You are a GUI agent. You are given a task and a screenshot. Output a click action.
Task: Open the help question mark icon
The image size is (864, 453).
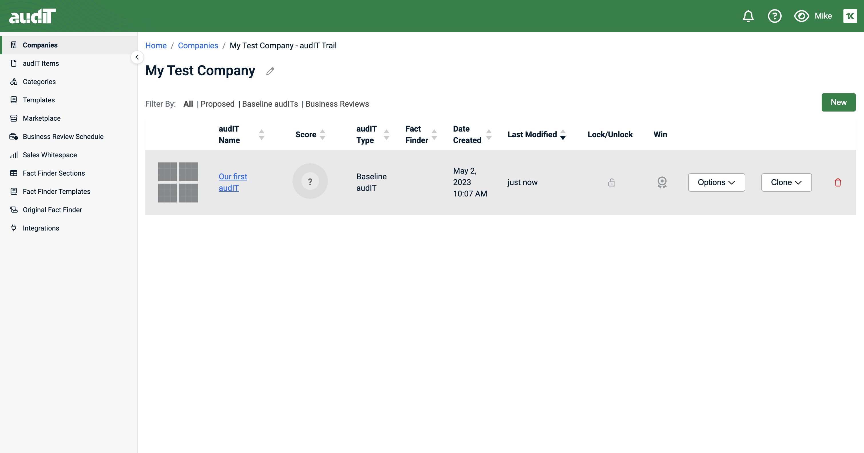pyautogui.click(x=775, y=16)
